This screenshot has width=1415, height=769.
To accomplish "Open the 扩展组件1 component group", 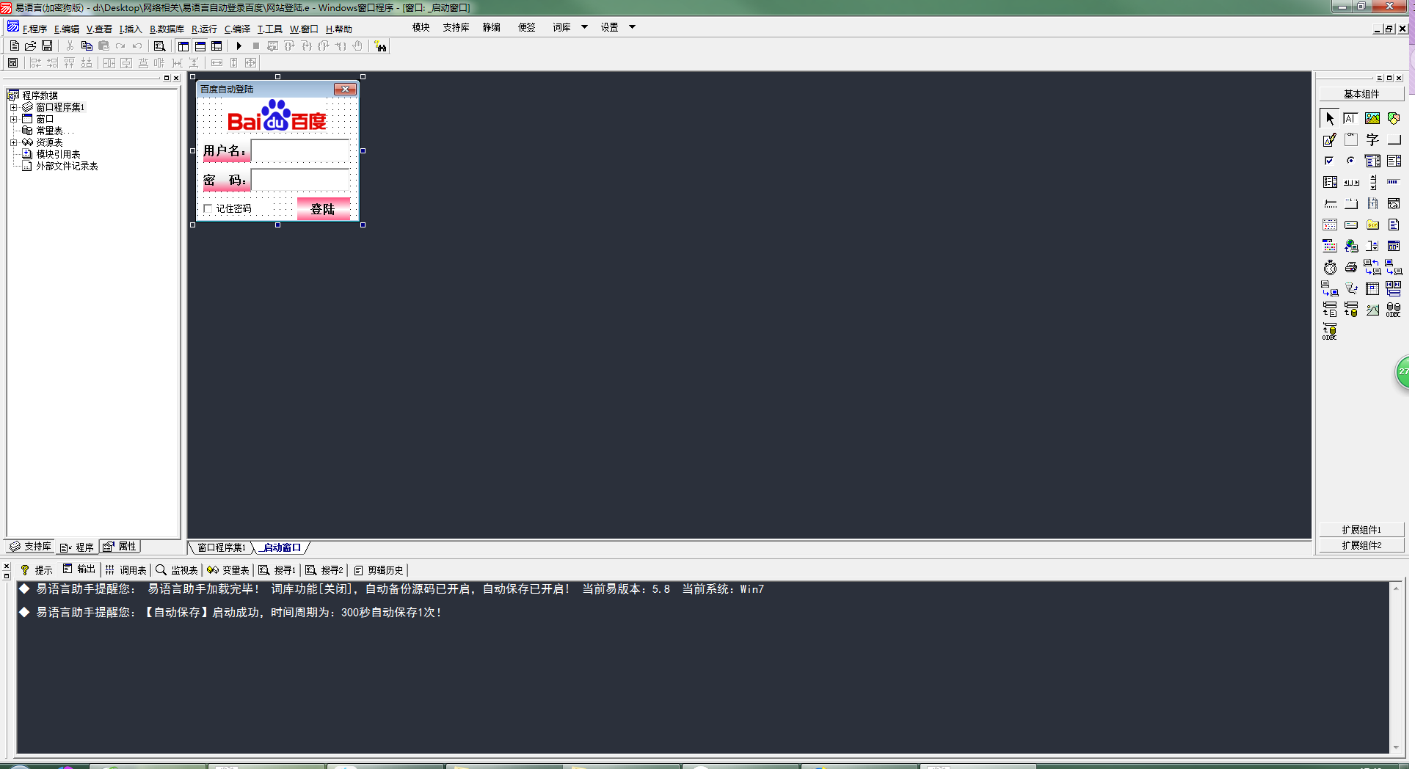I will (1361, 530).
